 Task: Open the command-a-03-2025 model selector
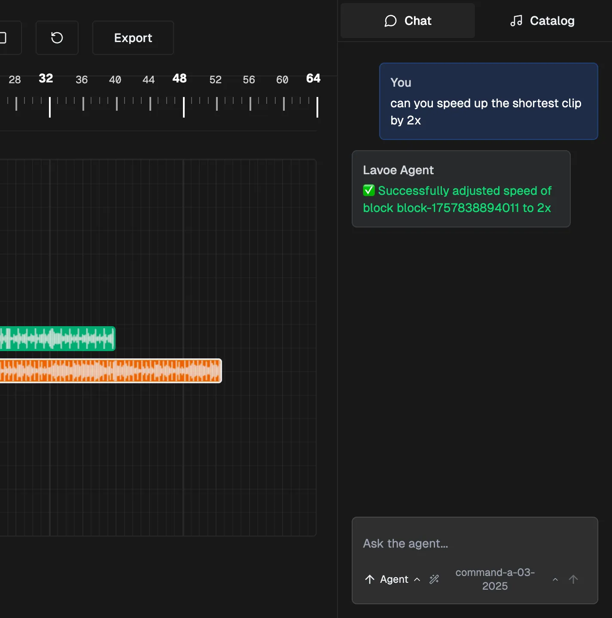click(495, 579)
